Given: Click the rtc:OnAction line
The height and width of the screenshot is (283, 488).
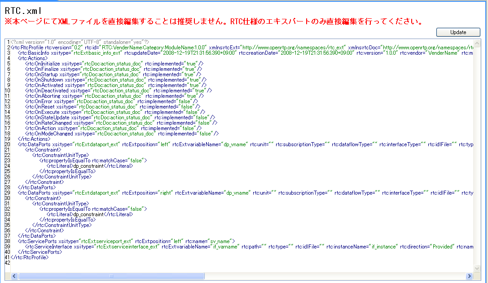Looking at the screenshot, I should coord(113,128).
